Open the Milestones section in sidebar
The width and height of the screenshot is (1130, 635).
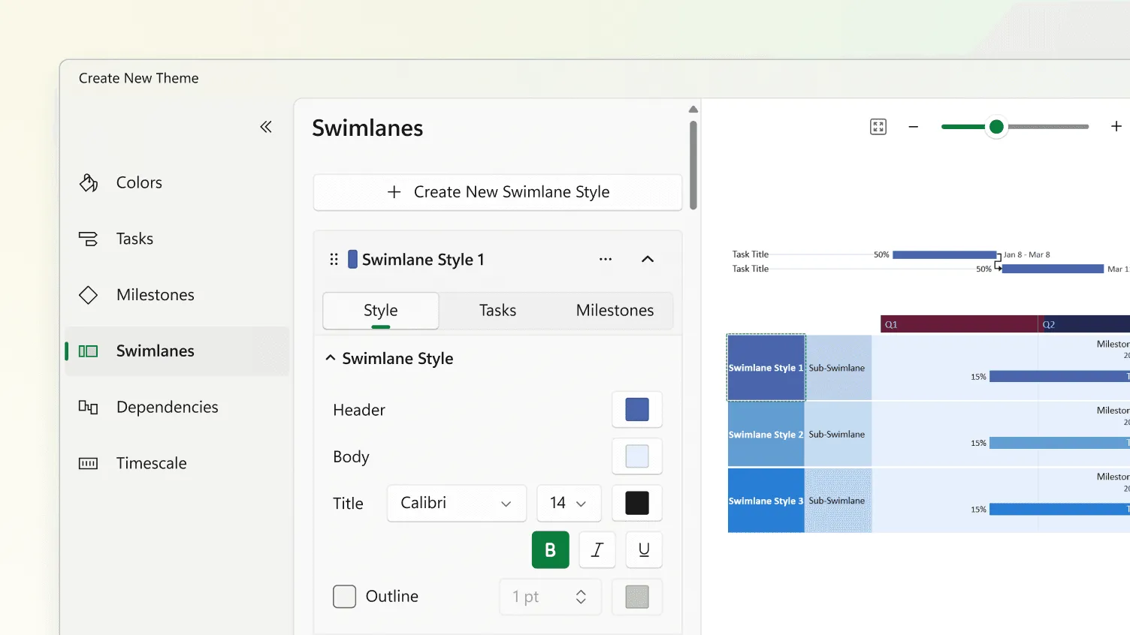click(x=177, y=295)
